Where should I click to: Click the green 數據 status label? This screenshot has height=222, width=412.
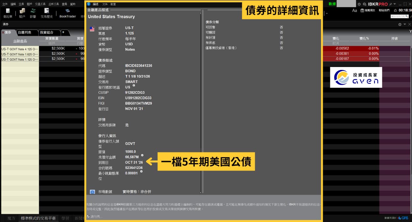pos(333,4)
